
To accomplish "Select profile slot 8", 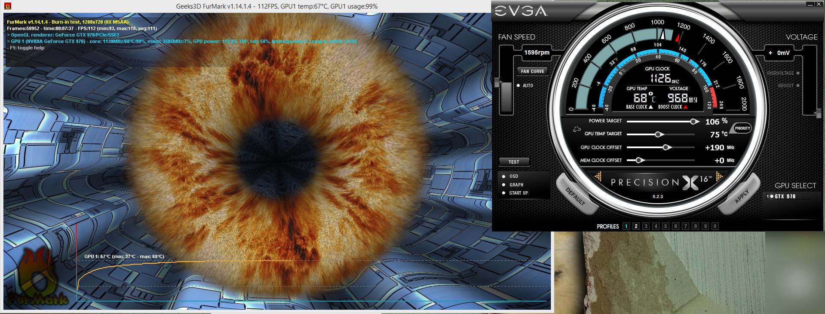I will 695,226.
